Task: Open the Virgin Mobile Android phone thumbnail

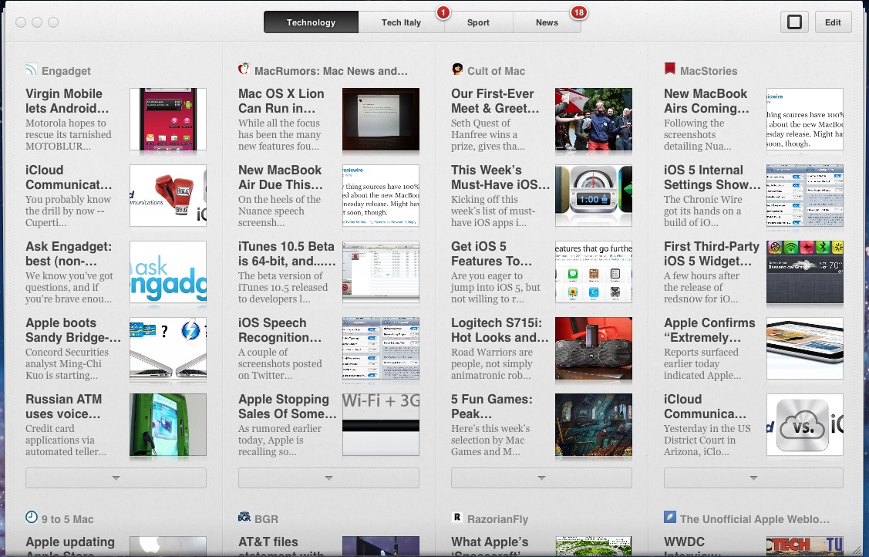Action: 168,119
